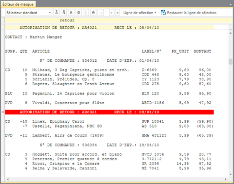Open the Ligne de sélection menu

pyautogui.click(x=139, y=13)
